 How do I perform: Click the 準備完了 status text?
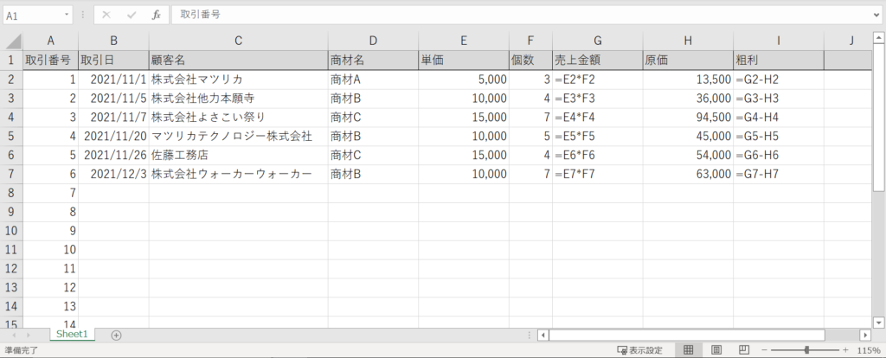tap(21, 350)
